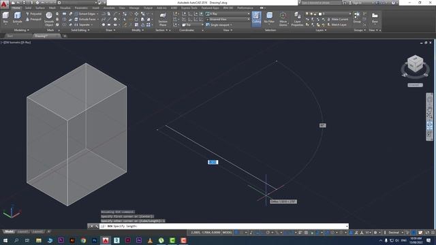Click the help search input field
This screenshot has height=245, width=436.
[321, 3]
